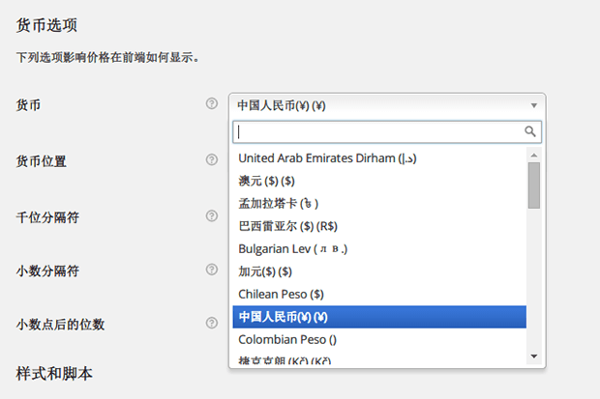Select United Arab Emirates Dirham option

tap(379, 158)
